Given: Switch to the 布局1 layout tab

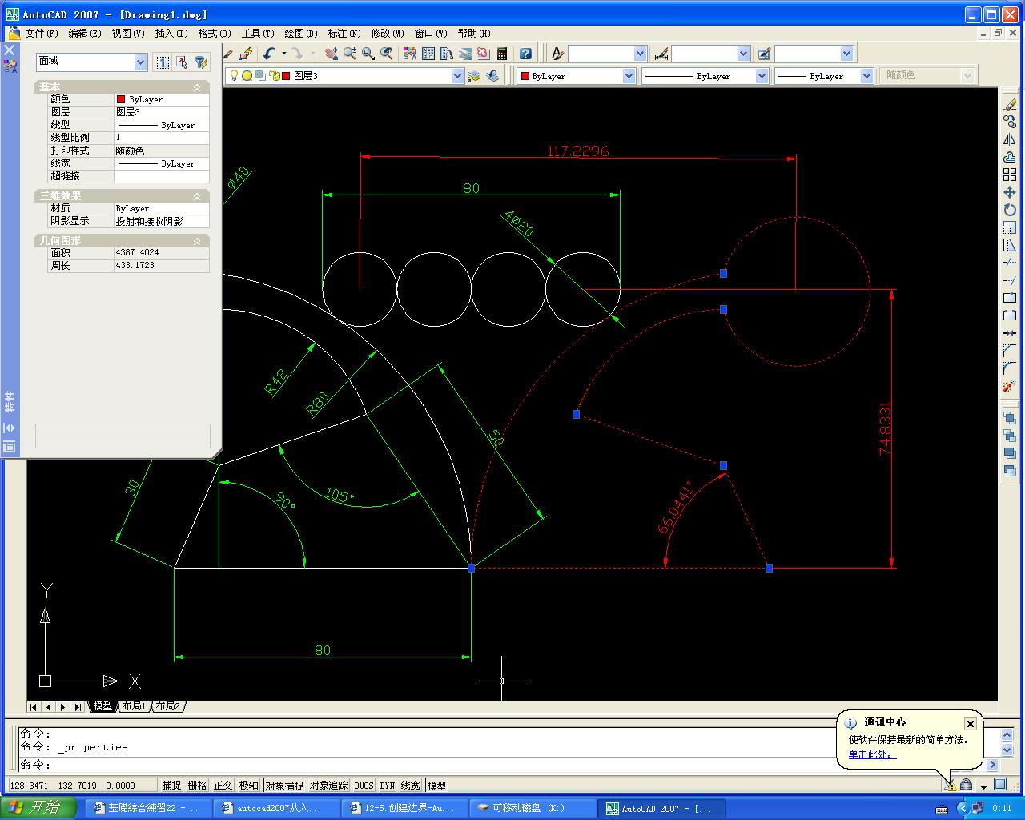Looking at the screenshot, I should pyautogui.click(x=134, y=706).
